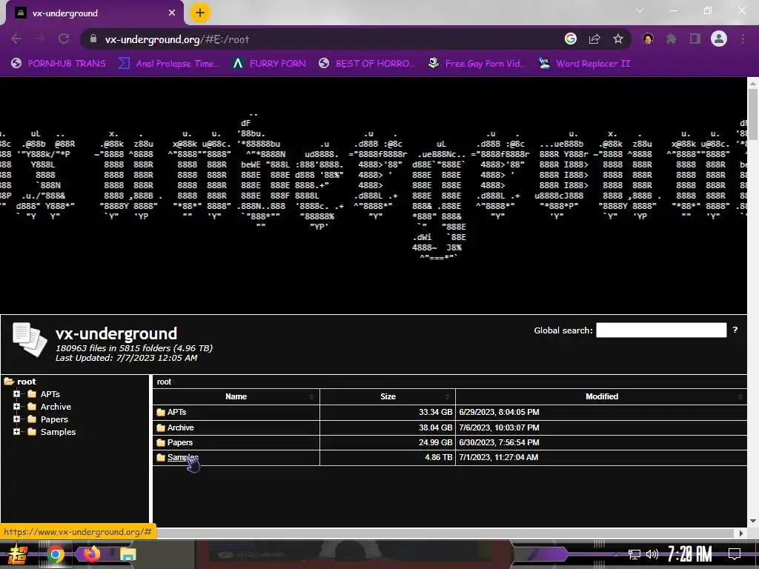Viewport: 759px width, 569px height.
Task: Click the vertical scrollbar down arrow
Action: pos(753,521)
